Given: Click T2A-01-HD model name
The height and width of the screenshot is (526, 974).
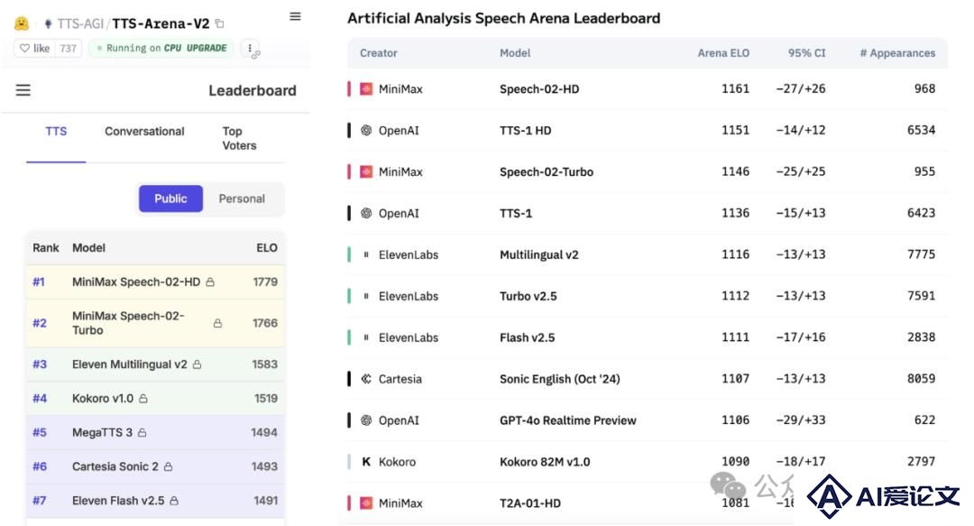Looking at the screenshot, I should 530,503.
